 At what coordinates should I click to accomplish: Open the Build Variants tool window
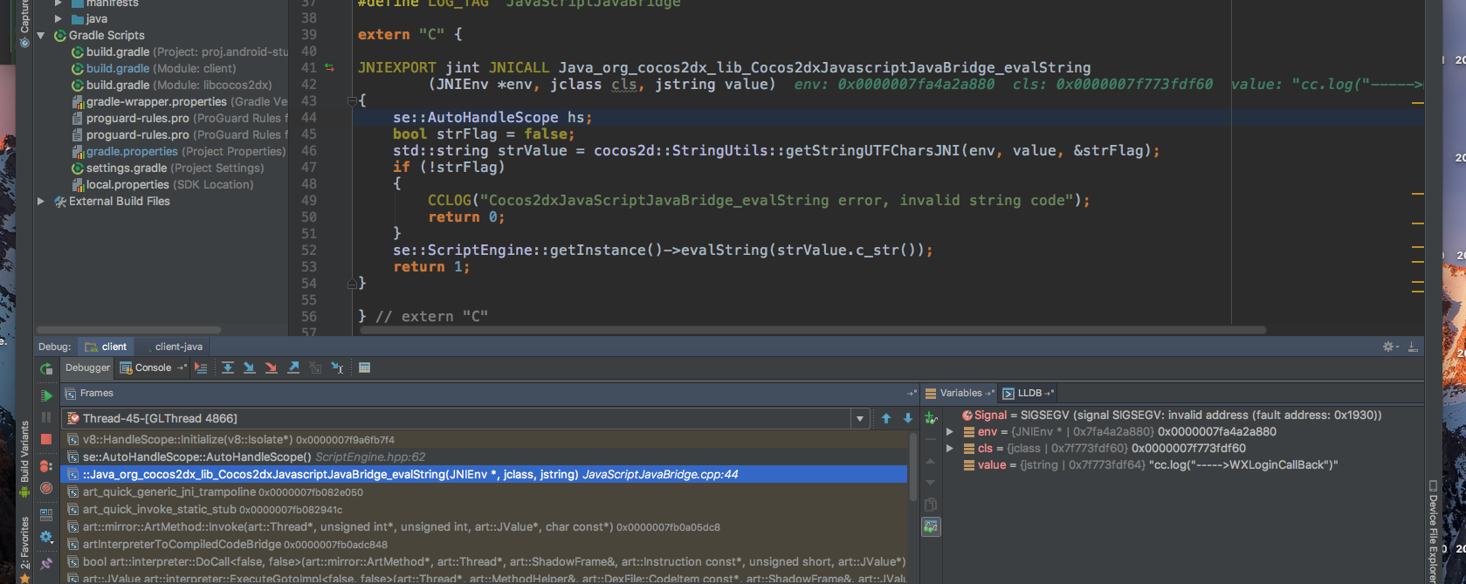24,457
